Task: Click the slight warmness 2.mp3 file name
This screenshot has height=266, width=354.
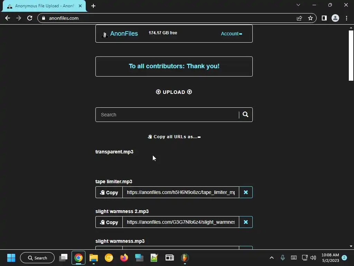Action: pos(122,211)
